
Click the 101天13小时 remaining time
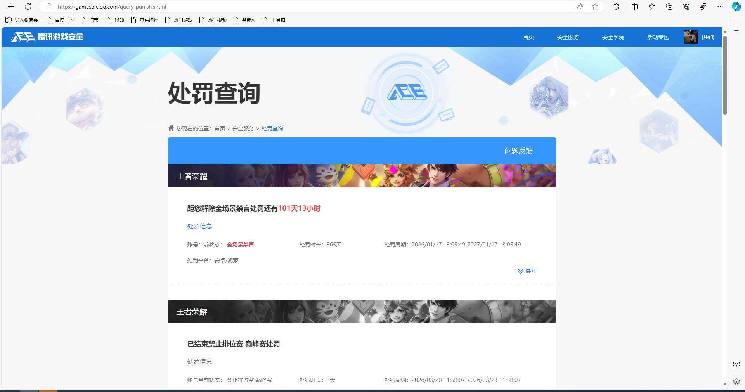click(x=299, y=208)
